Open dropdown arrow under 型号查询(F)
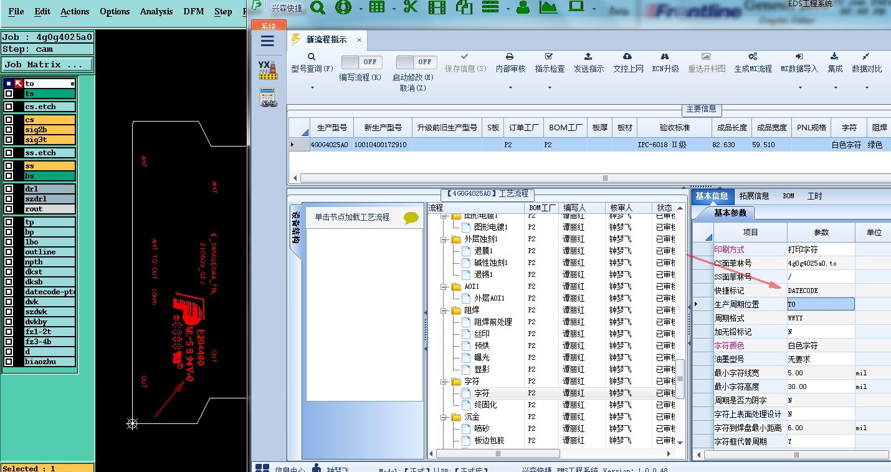This screenshot has width=891, height=472. (312, 88)
